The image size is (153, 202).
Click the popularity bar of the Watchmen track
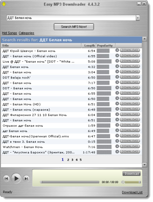104,147
